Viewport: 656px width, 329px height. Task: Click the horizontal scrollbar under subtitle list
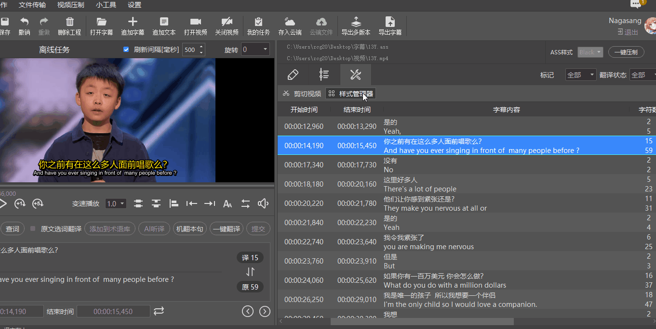click(x=422, y=321)
